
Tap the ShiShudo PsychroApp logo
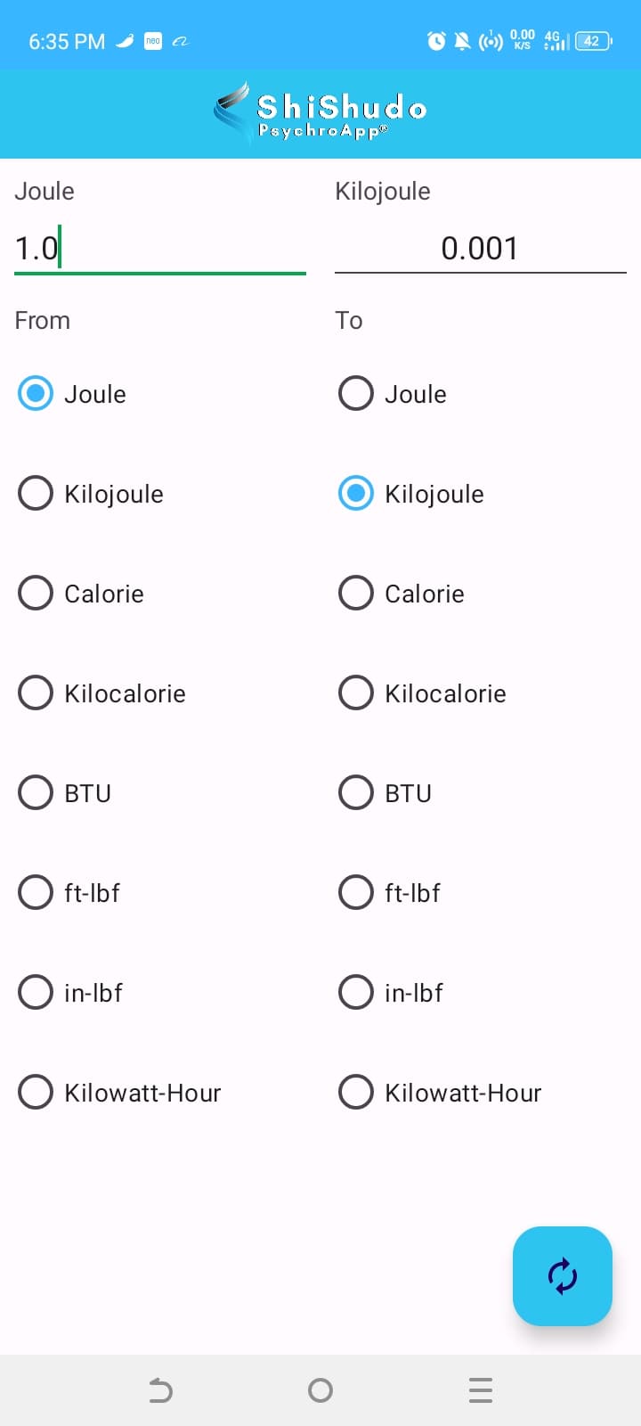pyautogui.click(x=320, y=113)
